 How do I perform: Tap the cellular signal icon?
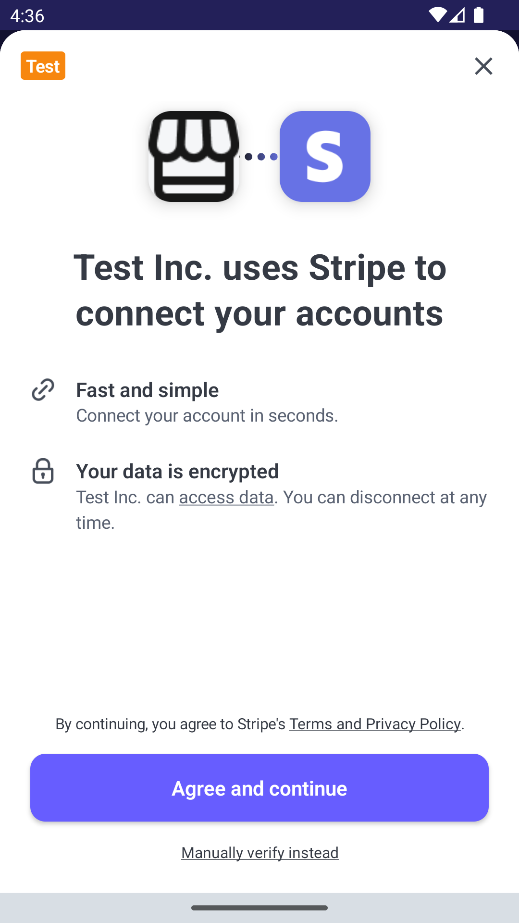[457, 15]
